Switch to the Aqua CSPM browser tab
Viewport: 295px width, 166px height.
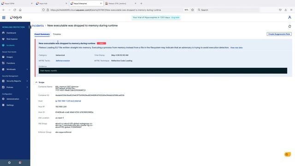[x=17, y=3]
